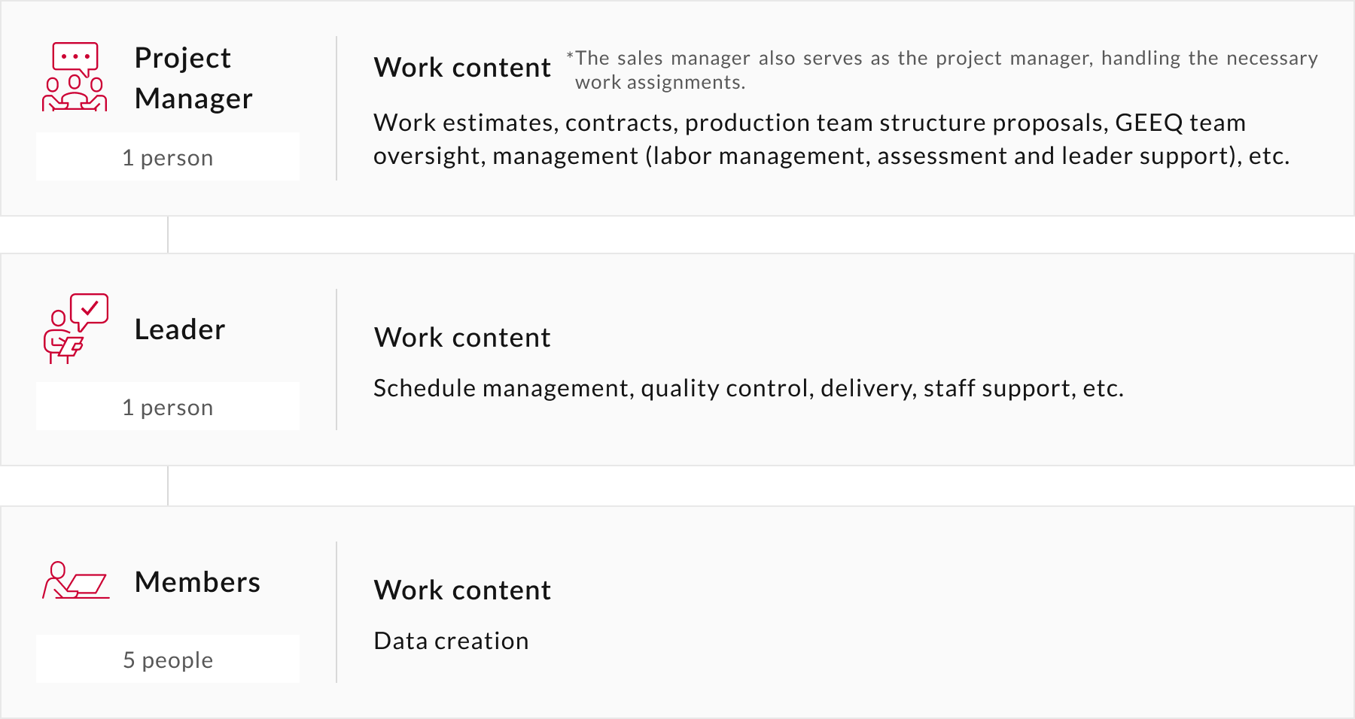
Task: Click the Leader checkmark speech icon
Action: 76,329
